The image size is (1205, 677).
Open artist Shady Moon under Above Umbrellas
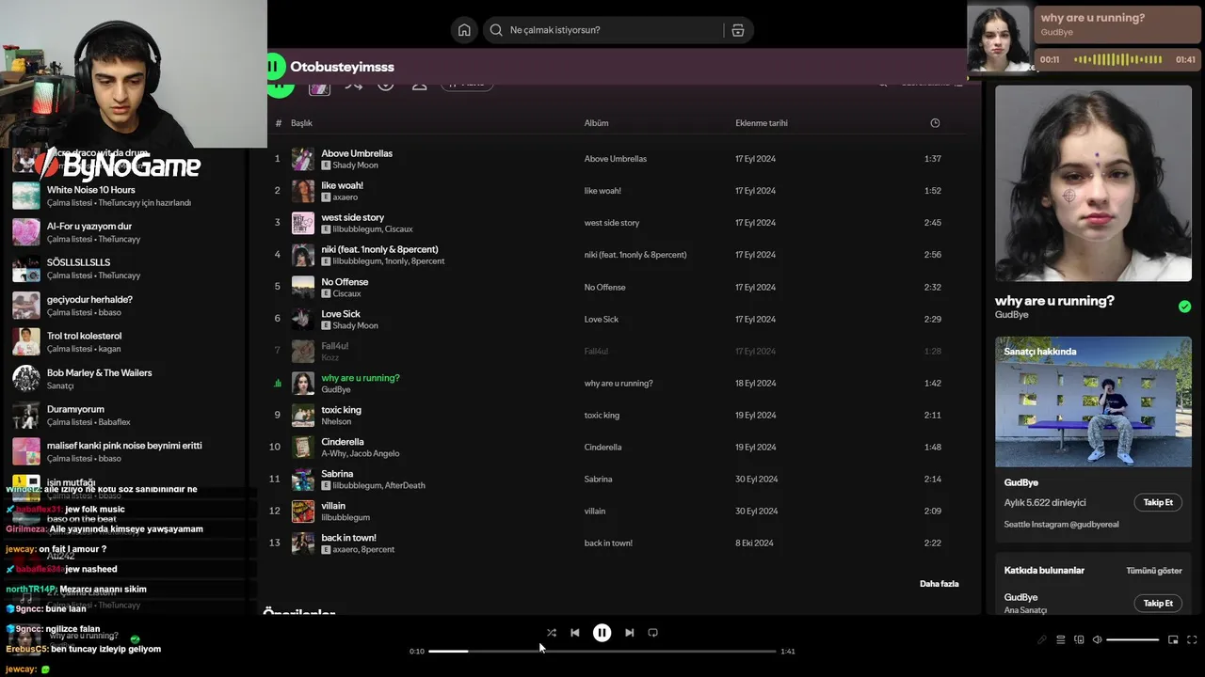355,165
